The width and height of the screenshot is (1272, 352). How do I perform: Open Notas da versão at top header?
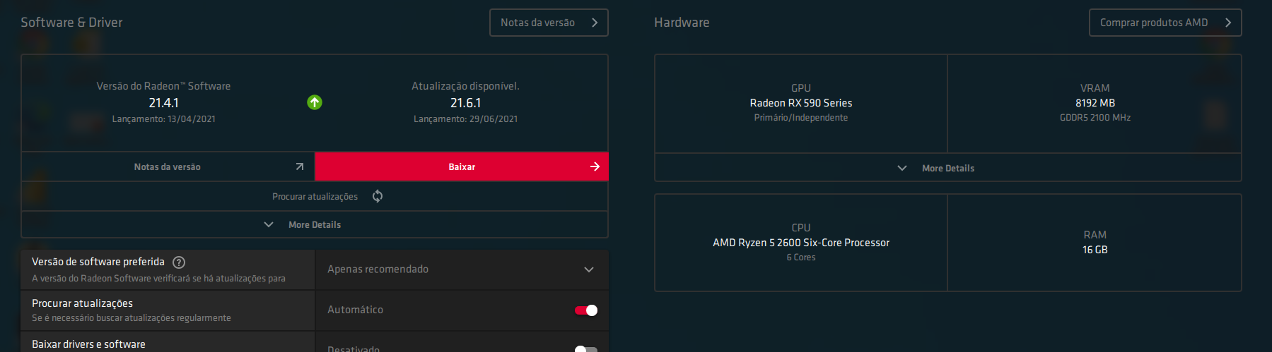click(549, 23)
